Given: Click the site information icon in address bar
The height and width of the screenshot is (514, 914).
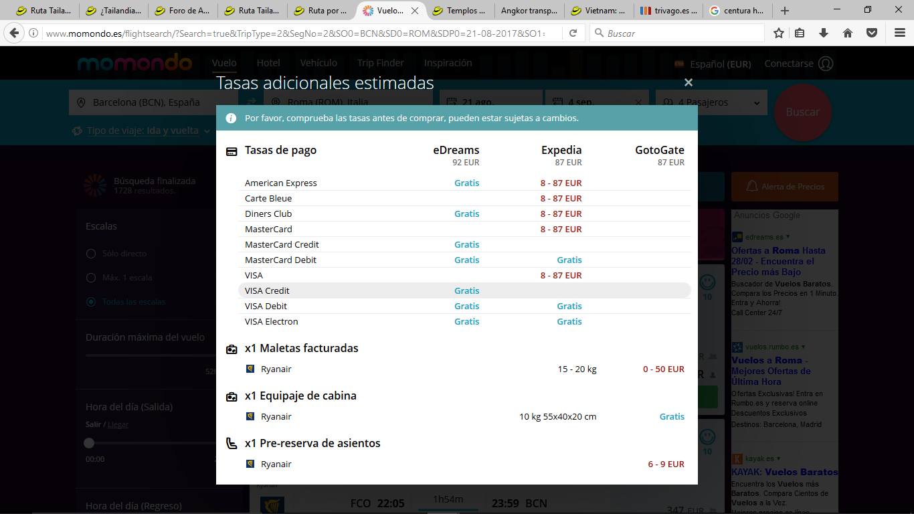Looking at the screenshot, I should coord(33,33).
